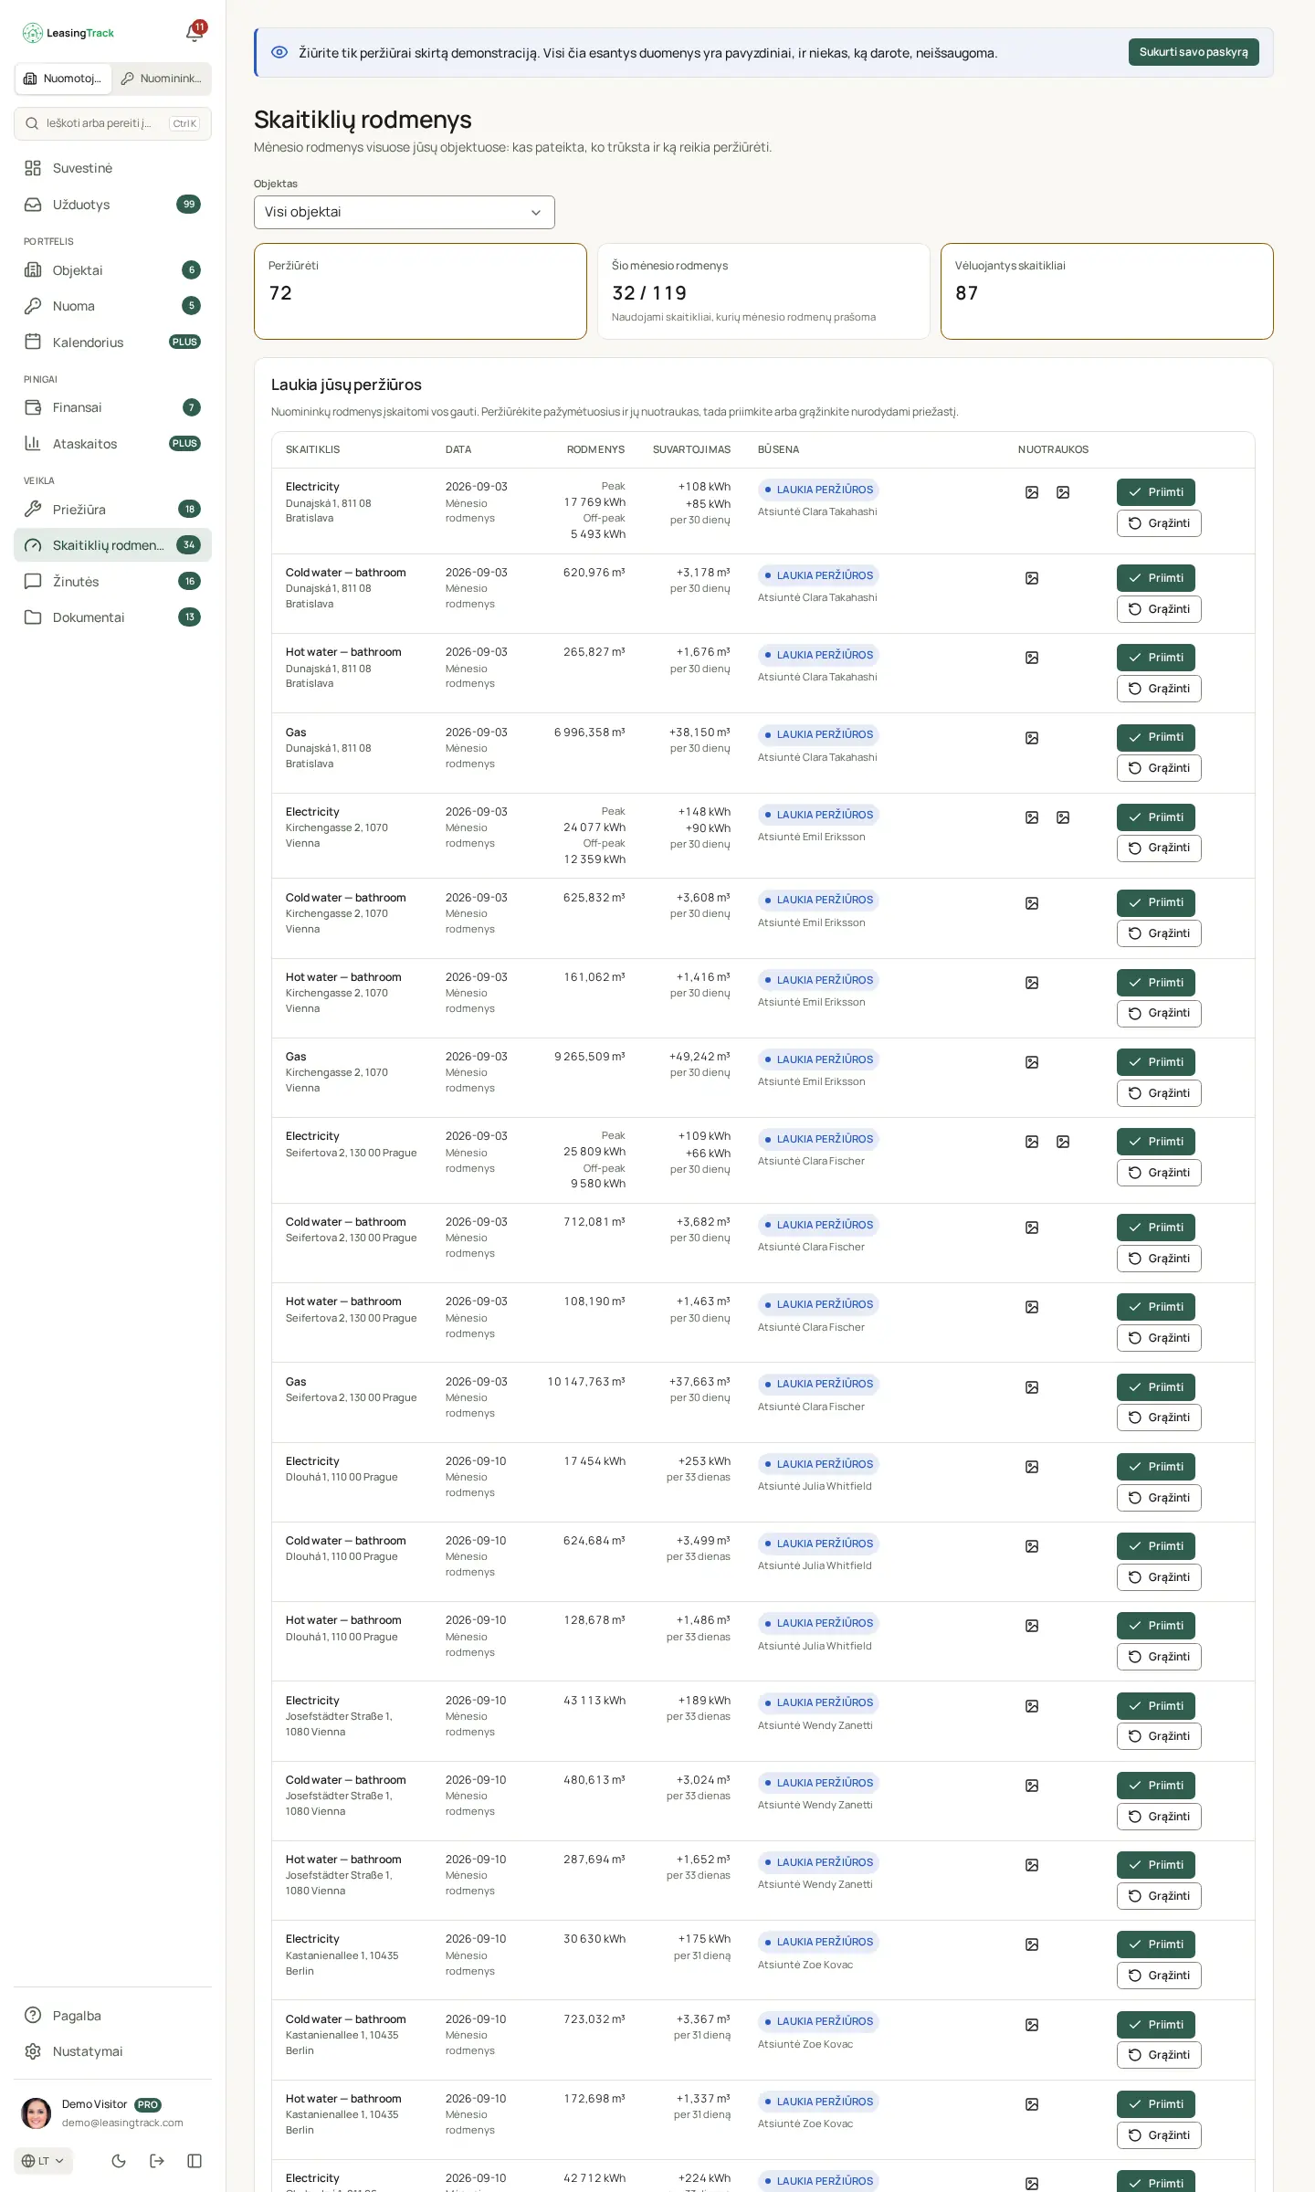Click Sukurti savo paskyrą button

1194,52
